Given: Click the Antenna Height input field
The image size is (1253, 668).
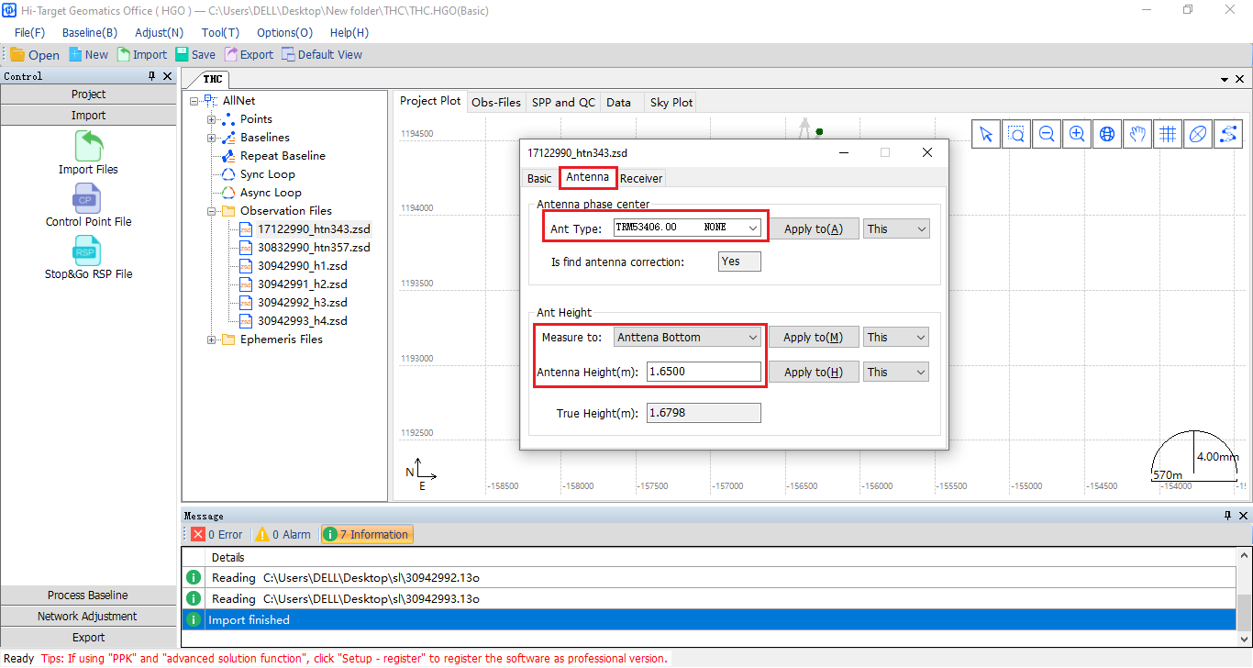Looking at the screenshot, I should click(x=703, y=372).
